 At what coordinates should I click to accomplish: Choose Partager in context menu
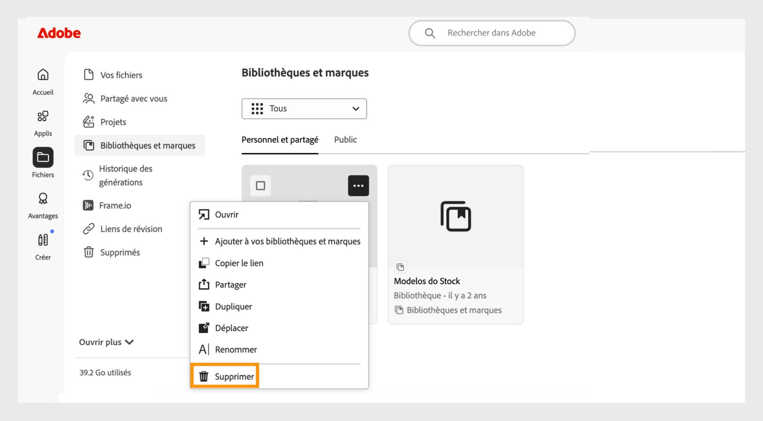(279, 285)
